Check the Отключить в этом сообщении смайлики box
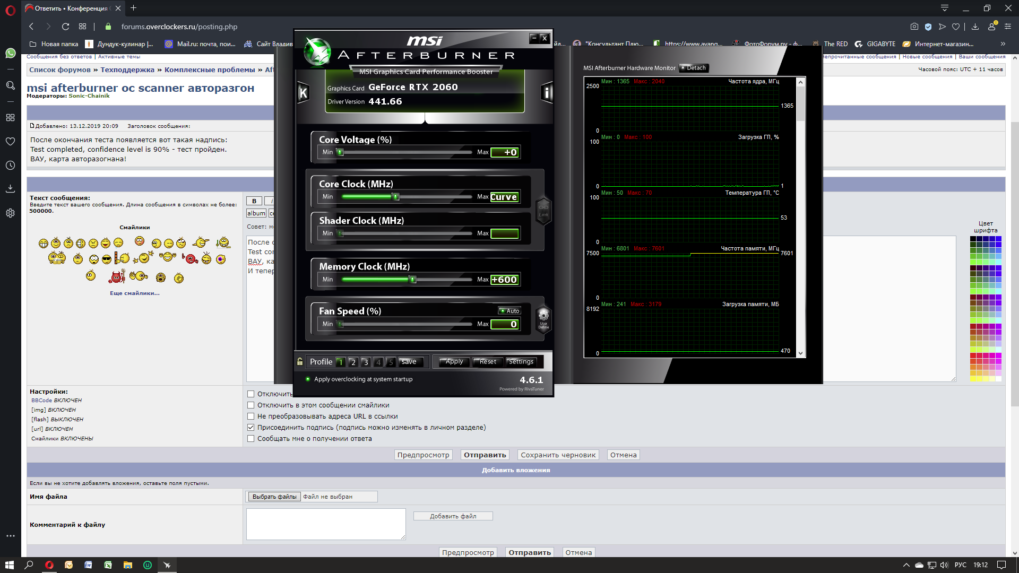This screenshot has width=1019, height=573. tap(251, 405)
